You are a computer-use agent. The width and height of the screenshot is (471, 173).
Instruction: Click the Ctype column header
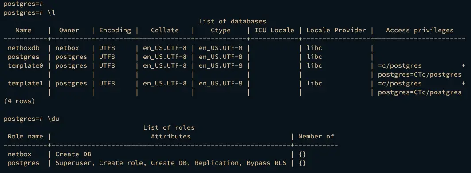coord(220,30)
